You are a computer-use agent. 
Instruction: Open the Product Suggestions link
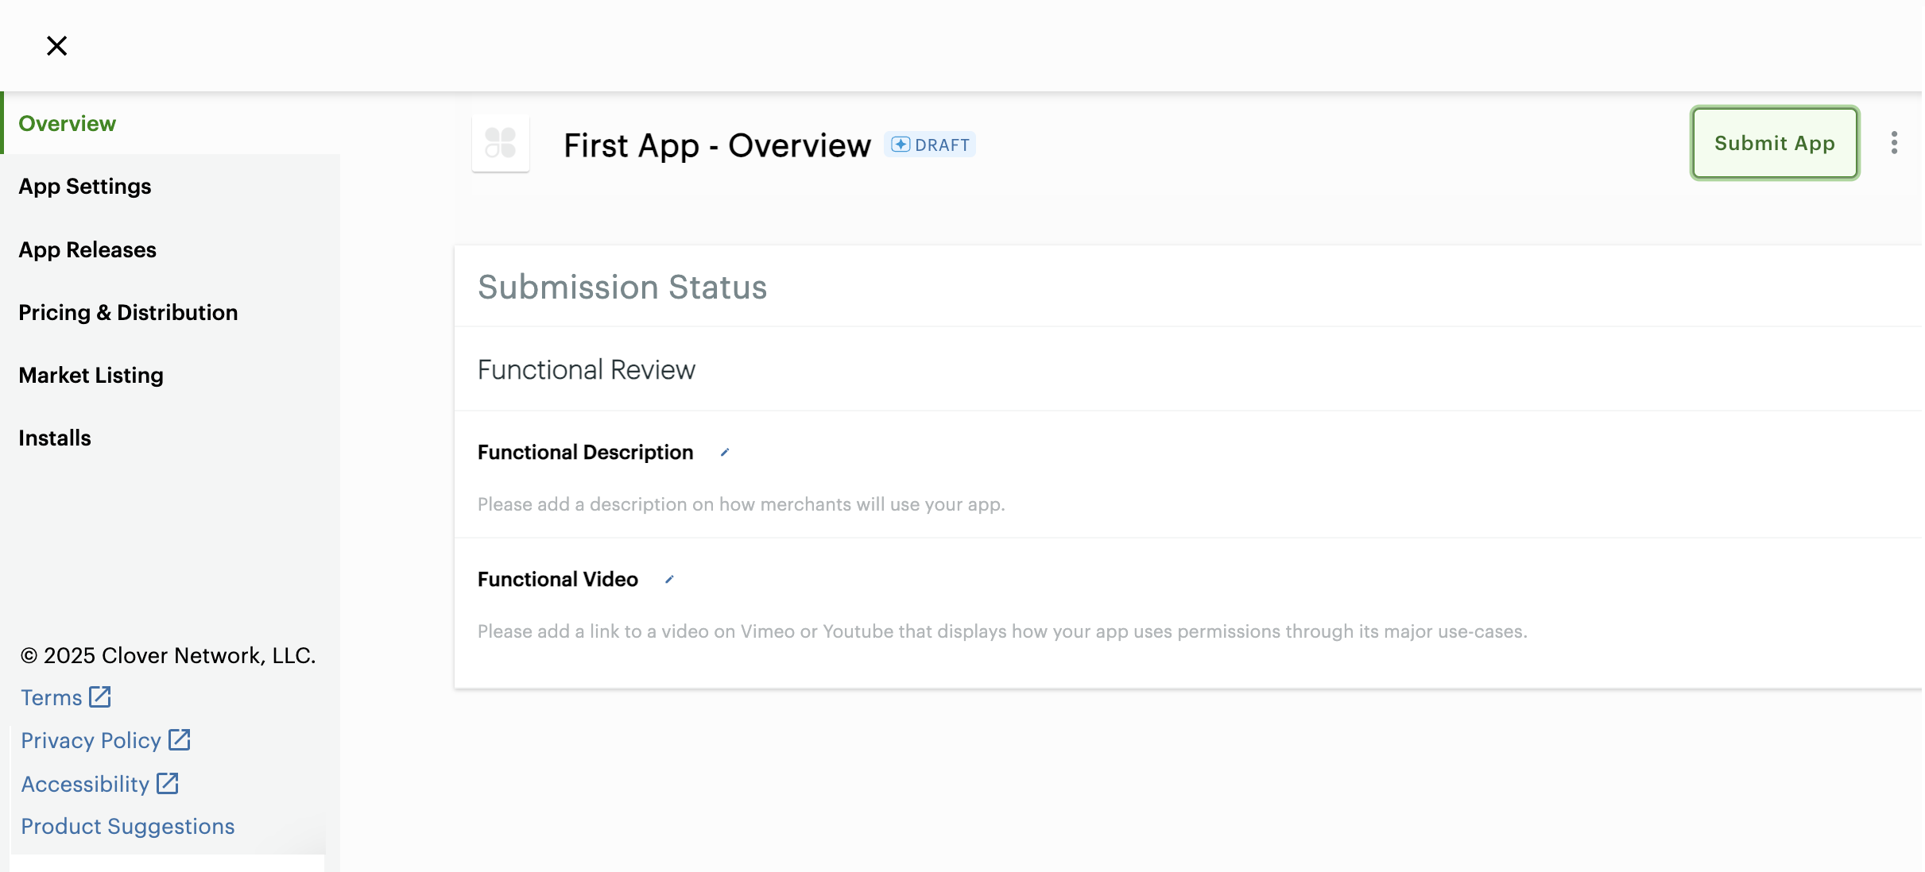[x=128, y=824]
